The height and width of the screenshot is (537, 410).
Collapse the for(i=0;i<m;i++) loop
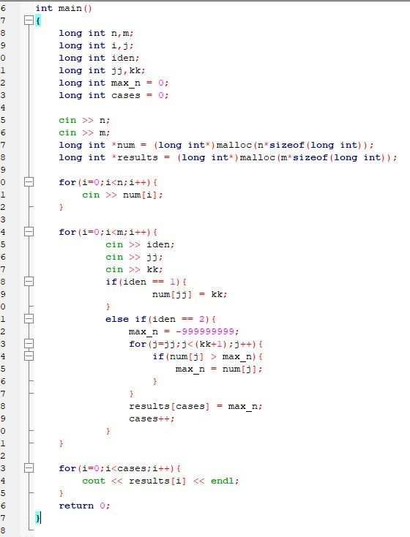tap(29, 232)
